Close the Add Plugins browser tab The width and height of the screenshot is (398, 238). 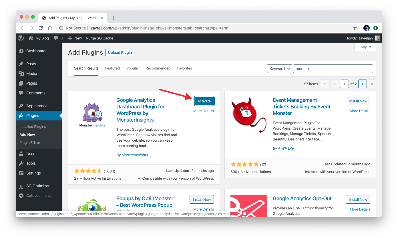[103, 18]
